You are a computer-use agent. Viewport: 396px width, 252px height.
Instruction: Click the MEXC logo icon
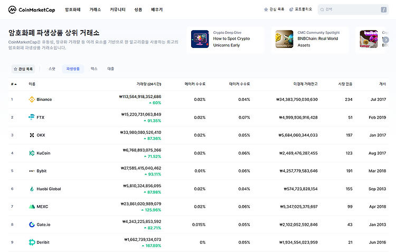[x=32, y=207]
